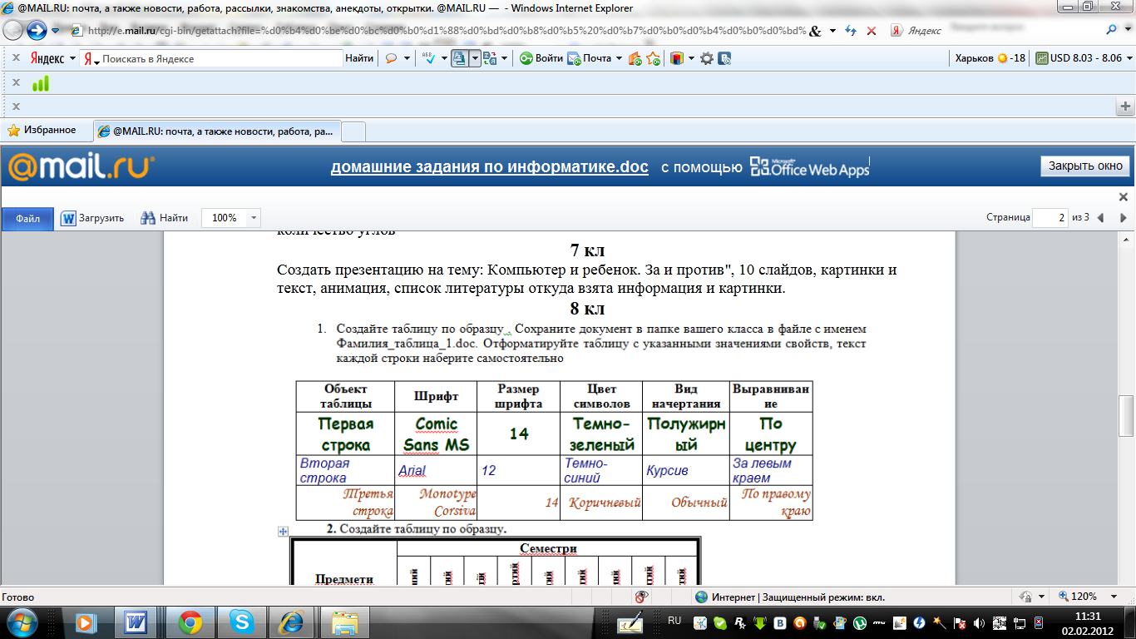Click the Выравнивание column header
Screen dimensions: 1136x639
[x=771, y=396]
